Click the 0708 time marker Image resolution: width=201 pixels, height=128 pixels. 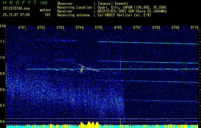click(x=156, y=27)
